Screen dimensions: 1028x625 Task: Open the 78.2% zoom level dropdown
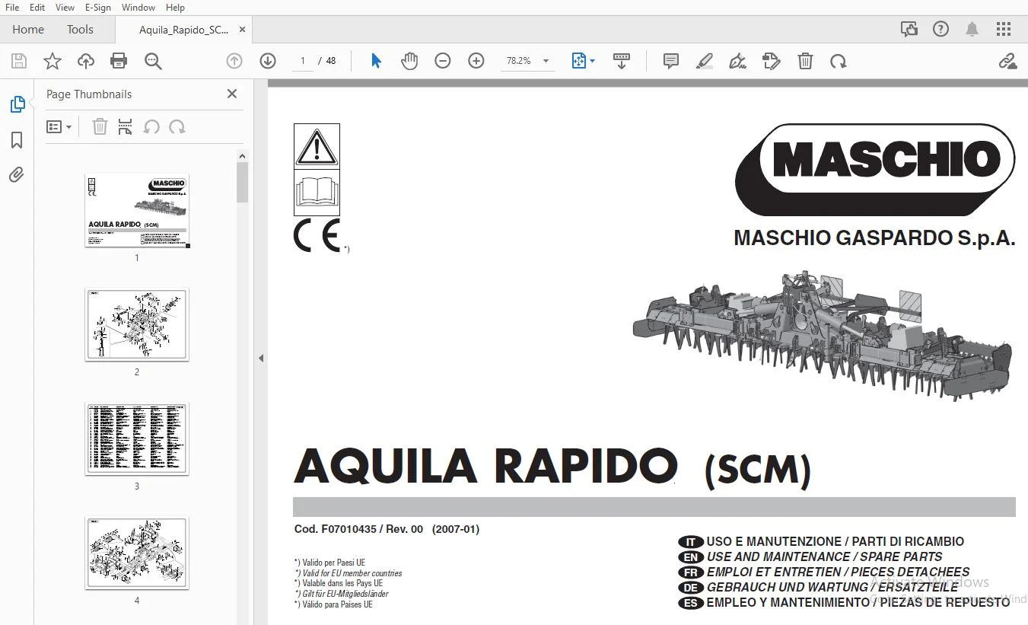(x=527, y=61)
